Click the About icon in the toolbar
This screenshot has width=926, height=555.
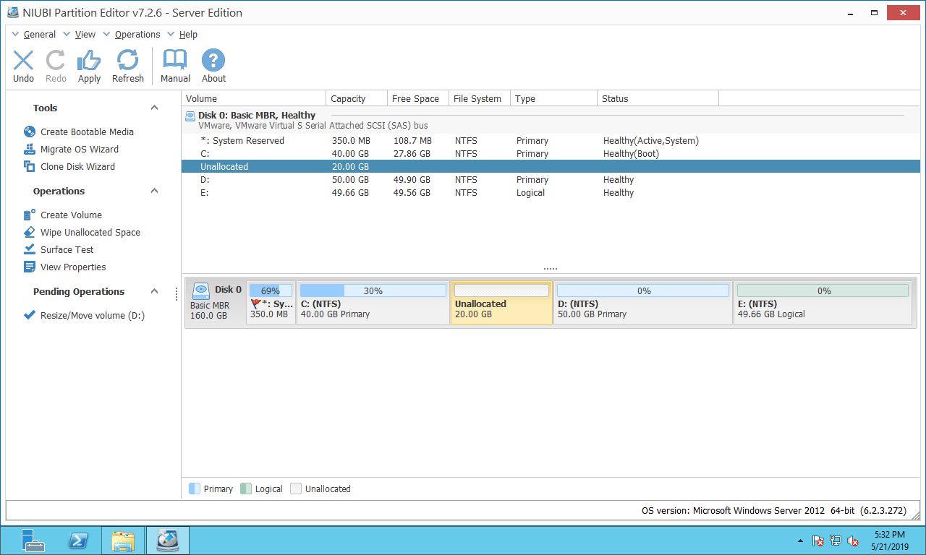click(x=213, y=65)
